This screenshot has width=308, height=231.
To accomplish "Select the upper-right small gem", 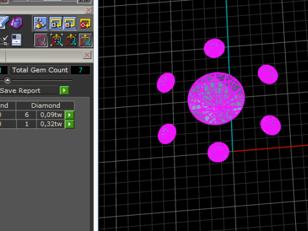I will coord(268,74).
